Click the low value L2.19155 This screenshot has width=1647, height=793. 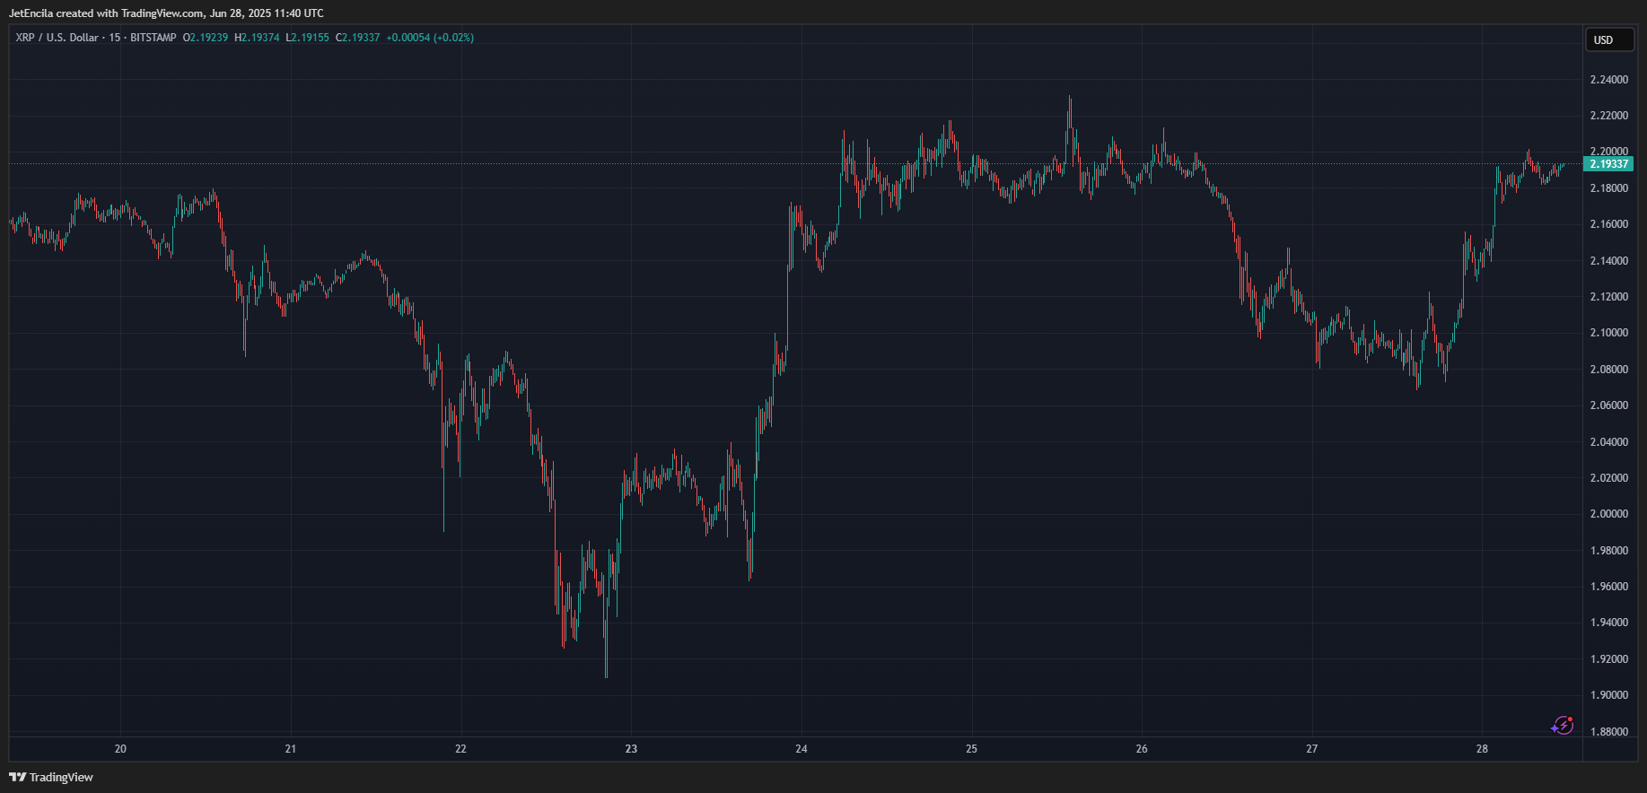pyautogui.click(x=308, y=38)
